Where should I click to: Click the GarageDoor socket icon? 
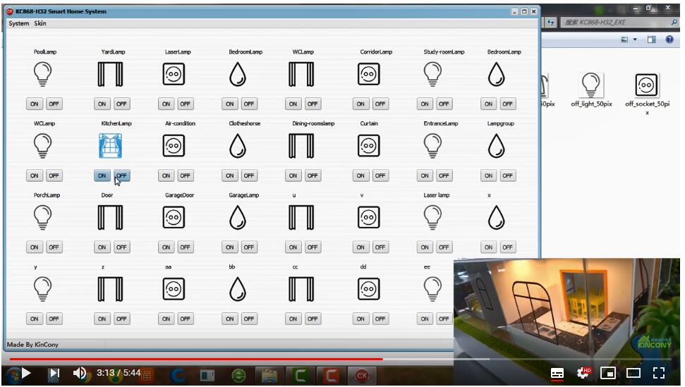[174, 218]
